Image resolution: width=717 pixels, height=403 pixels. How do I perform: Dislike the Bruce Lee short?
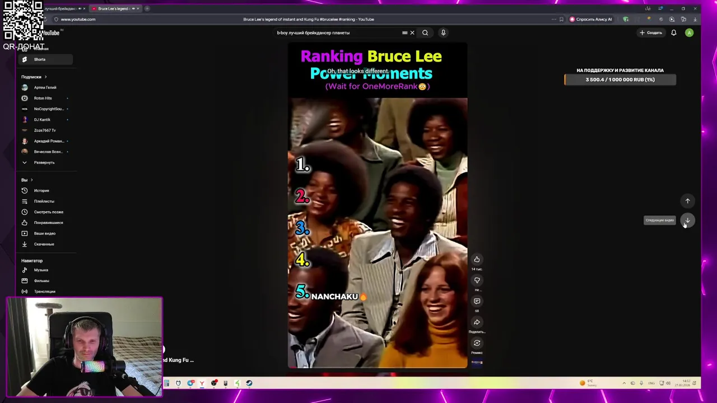477,280
